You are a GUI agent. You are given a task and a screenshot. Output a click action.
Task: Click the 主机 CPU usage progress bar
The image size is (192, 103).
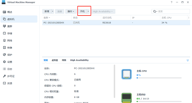tap(159, 78)
